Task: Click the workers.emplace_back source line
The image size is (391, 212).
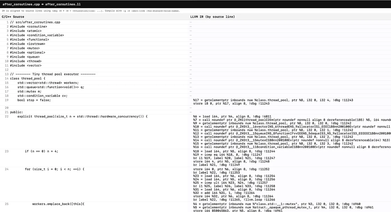Action: tap(58, 204)
